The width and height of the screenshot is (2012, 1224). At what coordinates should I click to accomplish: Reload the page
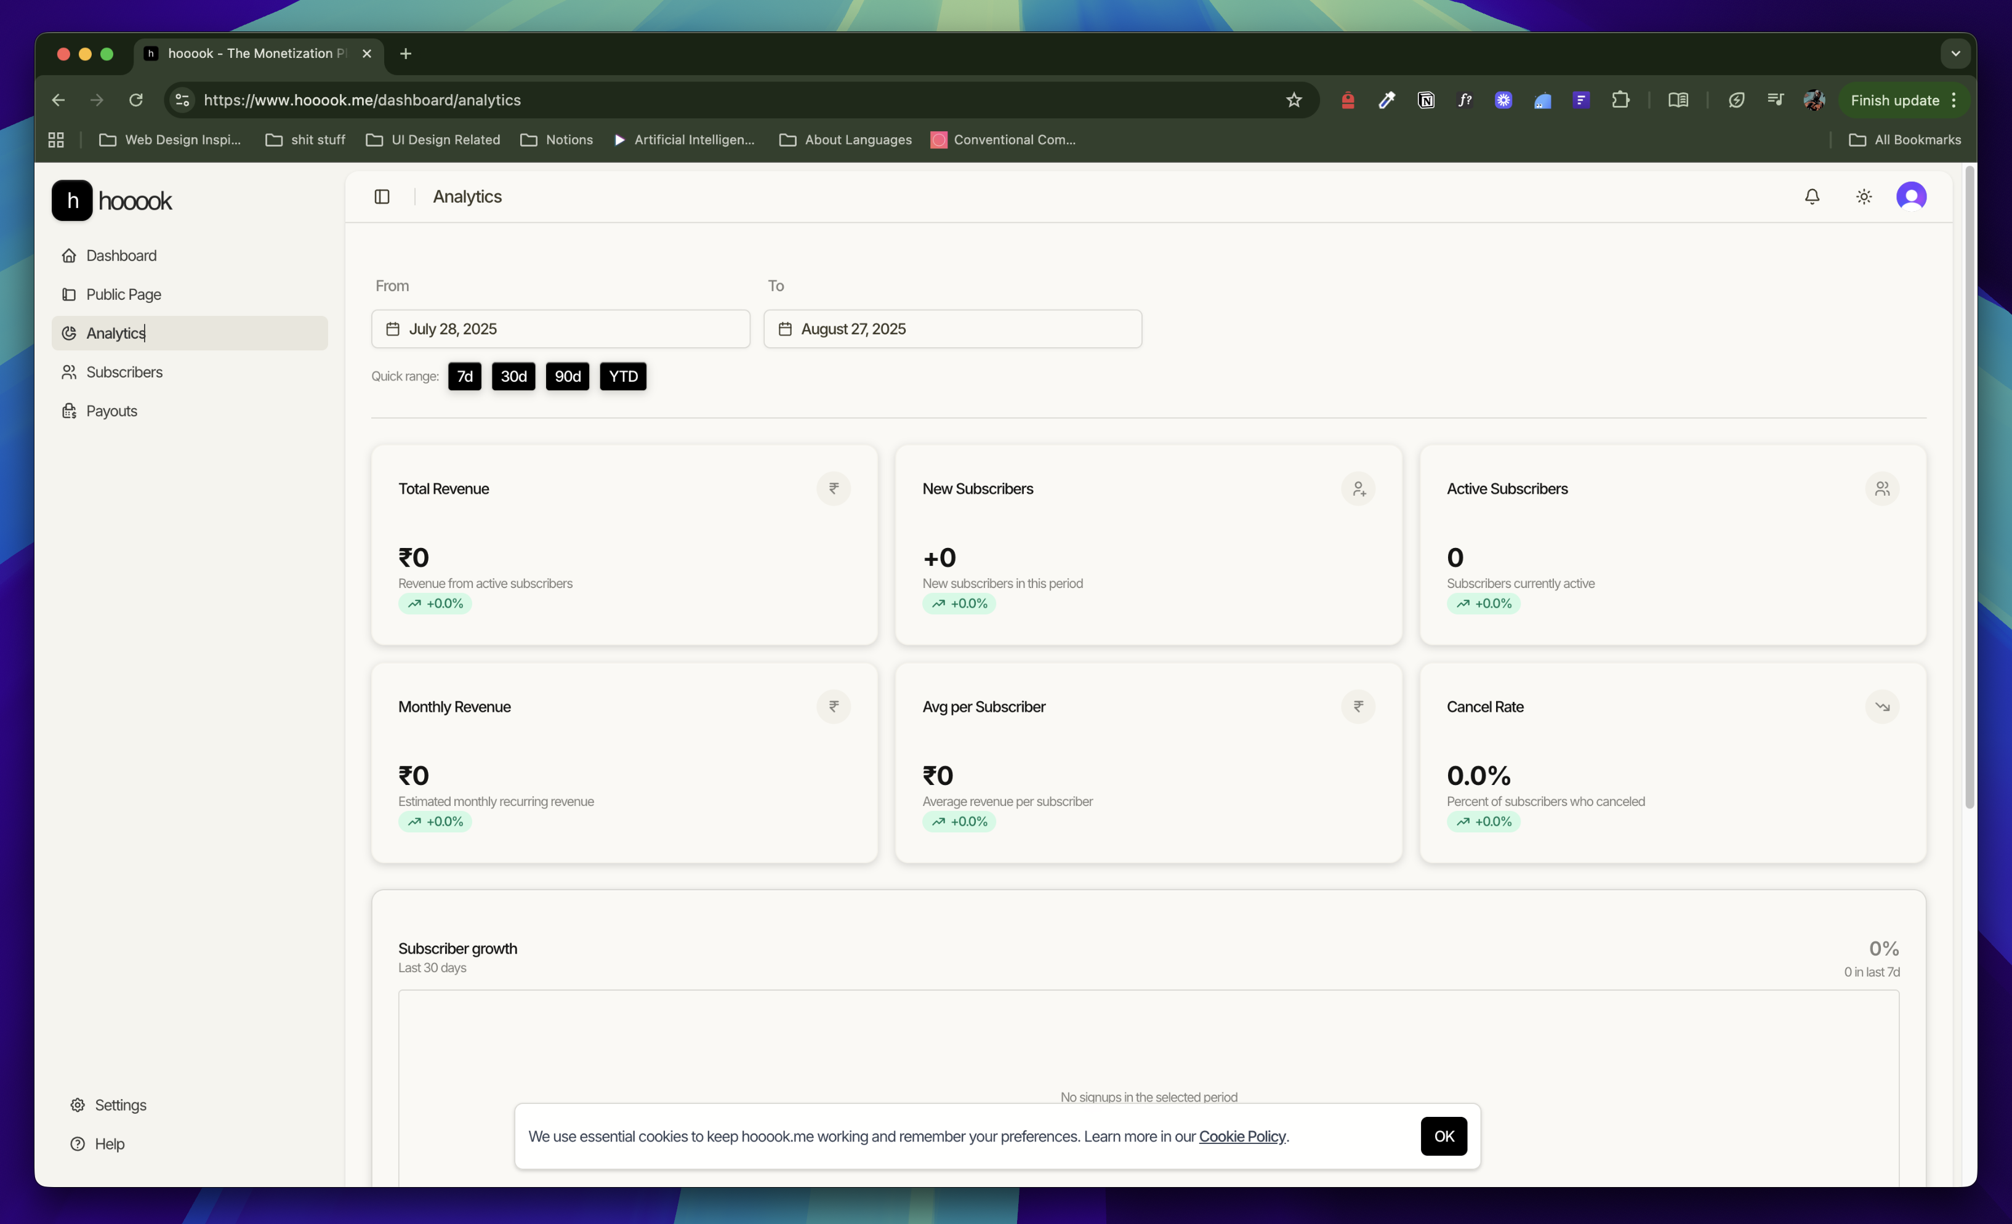click(135, 100)
